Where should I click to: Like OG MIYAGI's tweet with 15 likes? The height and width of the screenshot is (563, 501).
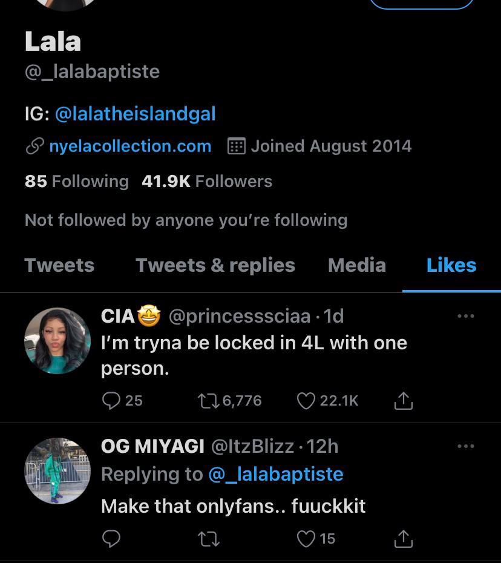point(307,538)
